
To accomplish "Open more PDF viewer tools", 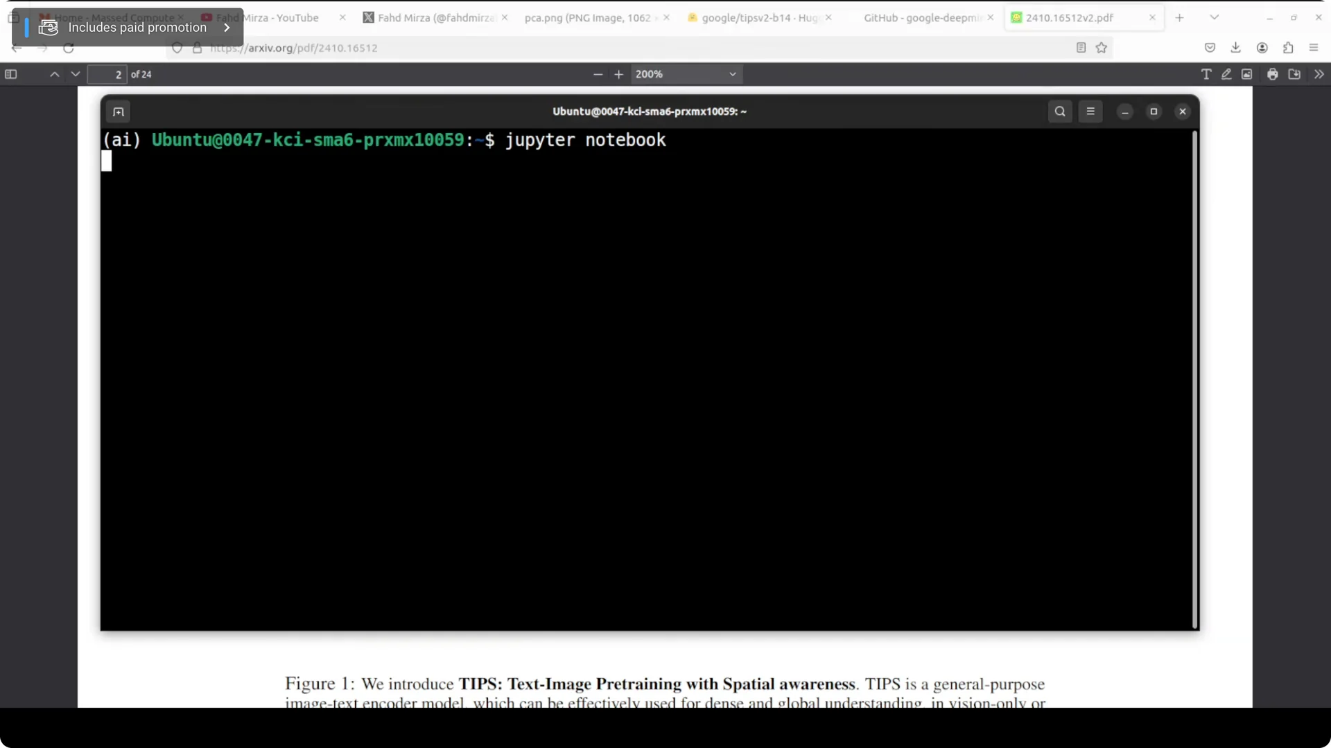I will pyautogui.click(x=1319, y=74).
